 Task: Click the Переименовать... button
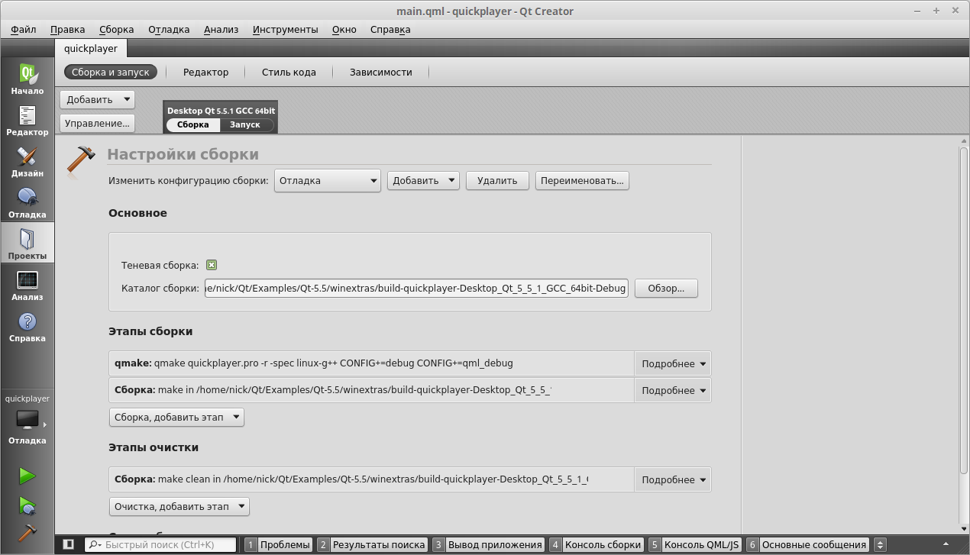pos(582,181)
